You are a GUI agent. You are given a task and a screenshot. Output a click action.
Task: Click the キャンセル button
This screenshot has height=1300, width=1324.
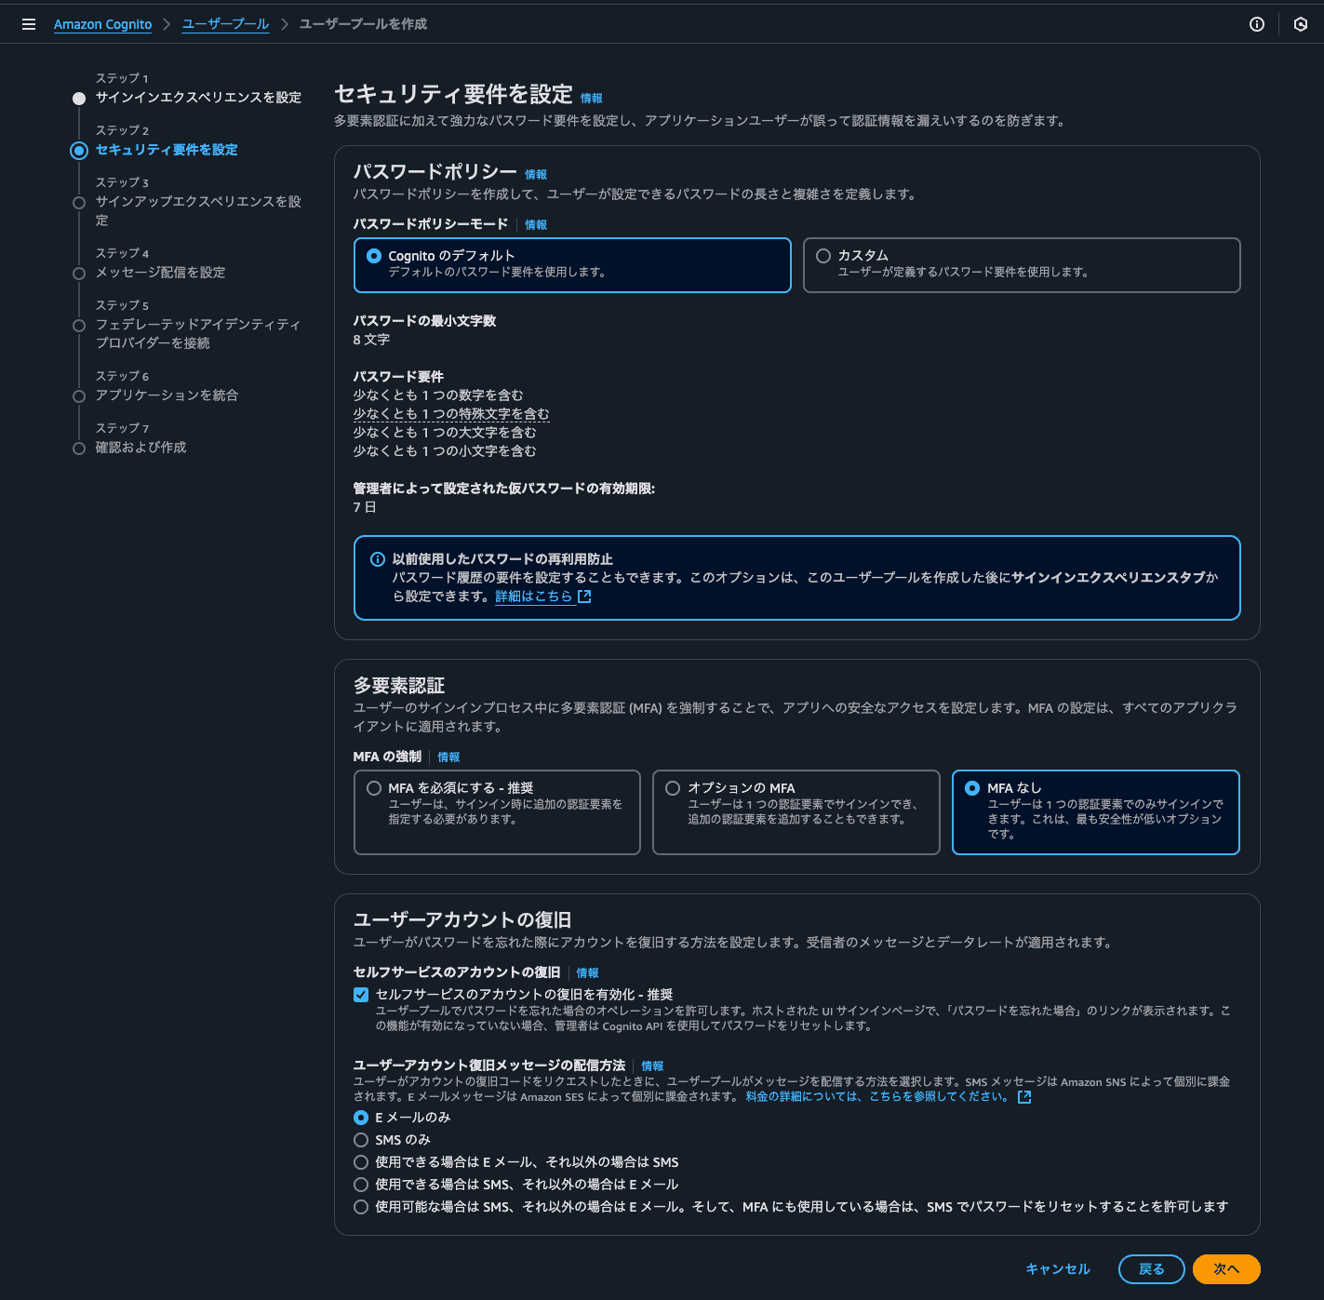(x=1058, y=1269)
